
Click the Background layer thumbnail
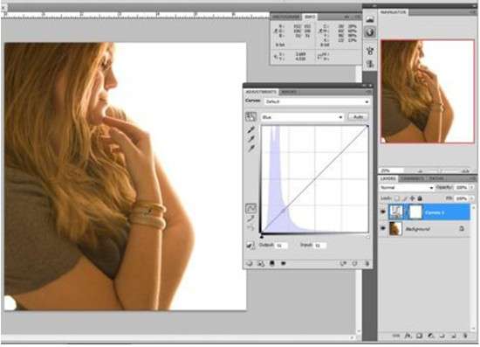pyautogui.click(x=395, y=229)
